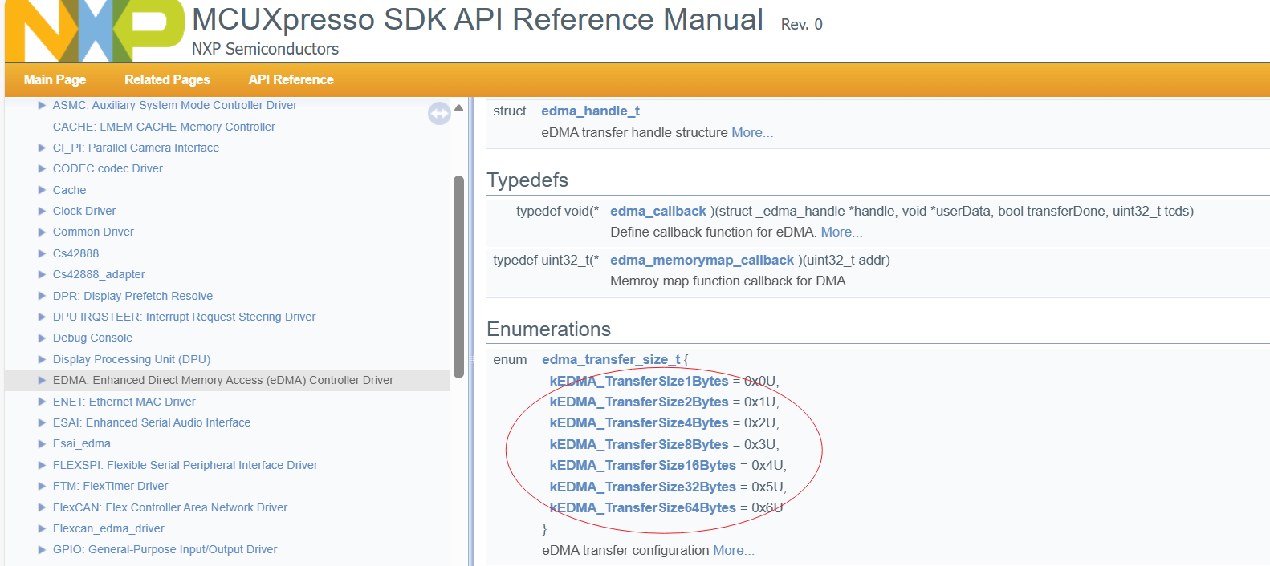Open the edma_transfer_size_t enum link
Screen dimensions: 1270x566
click(611, 359)
